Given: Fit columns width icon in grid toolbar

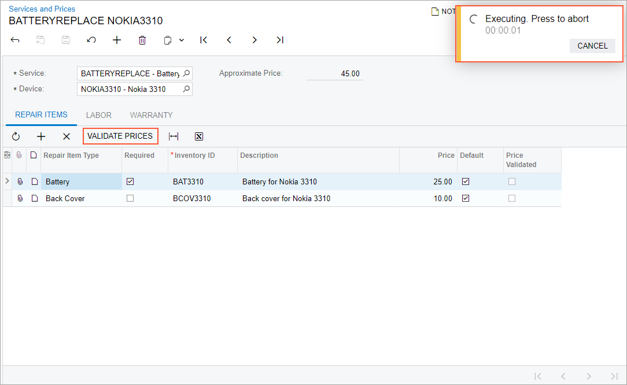Looking at the screenshot, I should pos(174,136).
